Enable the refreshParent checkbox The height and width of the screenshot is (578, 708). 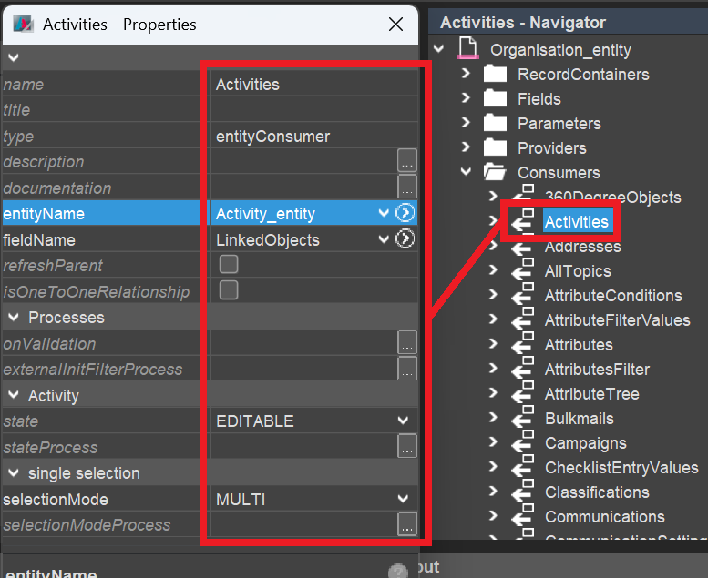pos(229,265)
